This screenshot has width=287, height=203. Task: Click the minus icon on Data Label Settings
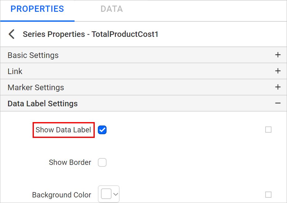(278, 103)
